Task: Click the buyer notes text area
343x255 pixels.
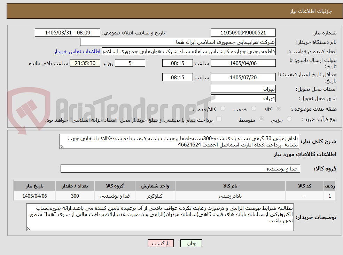Action: click(160, 217)
